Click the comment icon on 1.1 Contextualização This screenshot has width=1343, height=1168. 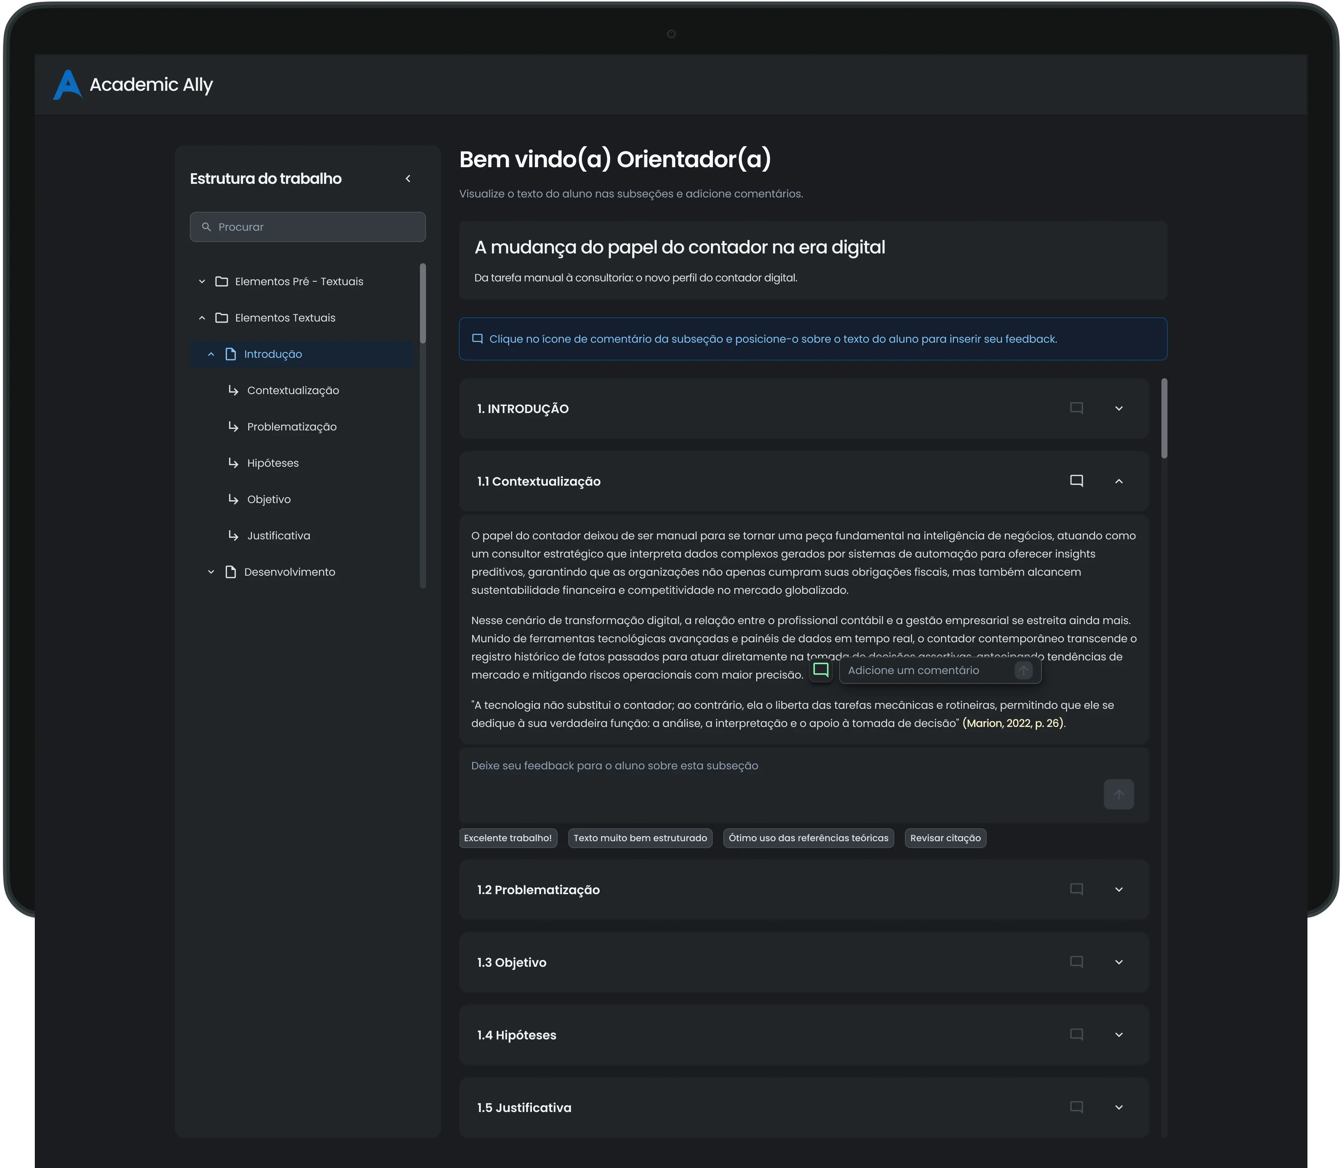pyautogui.click(x=1077, y=481)
